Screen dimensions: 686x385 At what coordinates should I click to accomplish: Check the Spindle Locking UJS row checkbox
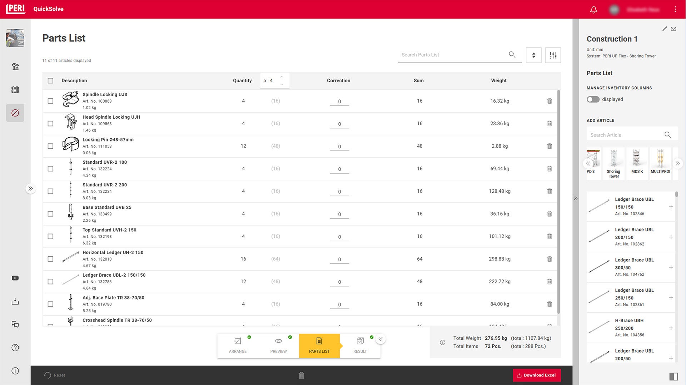pos(50,101)
